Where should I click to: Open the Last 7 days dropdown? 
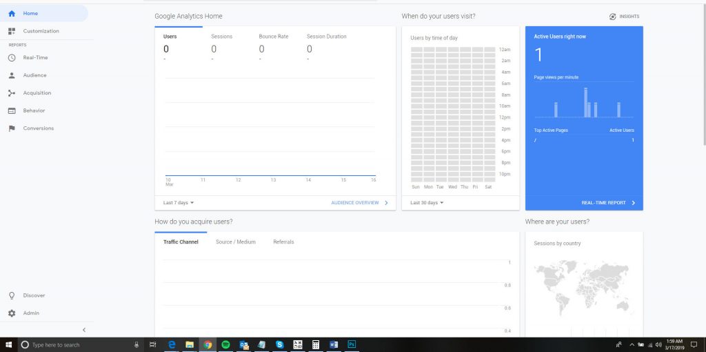tap(179, 203)
